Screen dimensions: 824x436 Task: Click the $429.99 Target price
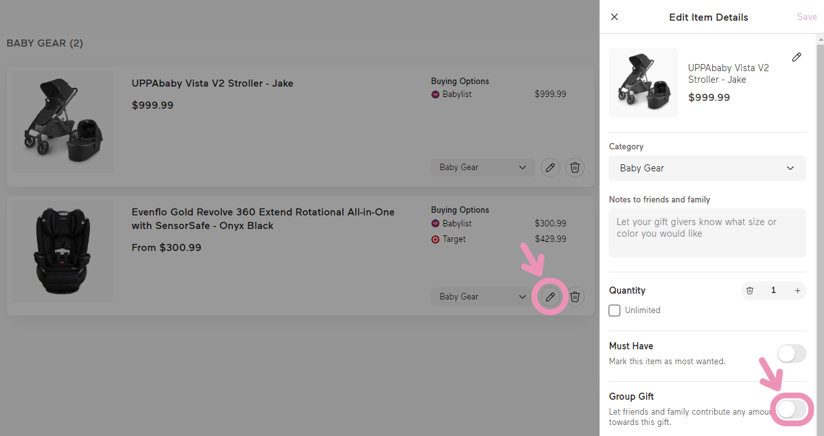tap(550, 239)
